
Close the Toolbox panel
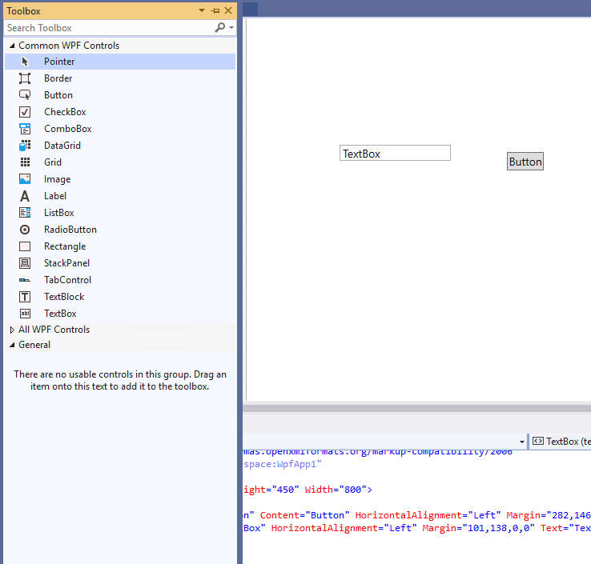(228, 10)
